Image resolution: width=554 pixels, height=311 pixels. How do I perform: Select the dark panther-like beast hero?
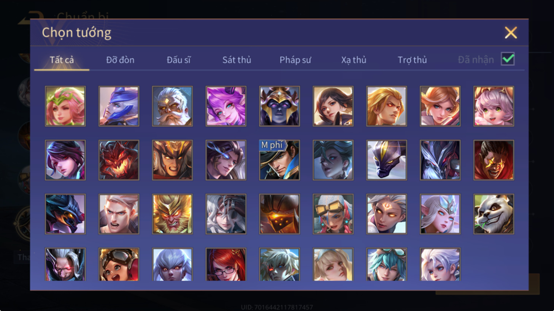pyautogui.click(x=387, y=160)
